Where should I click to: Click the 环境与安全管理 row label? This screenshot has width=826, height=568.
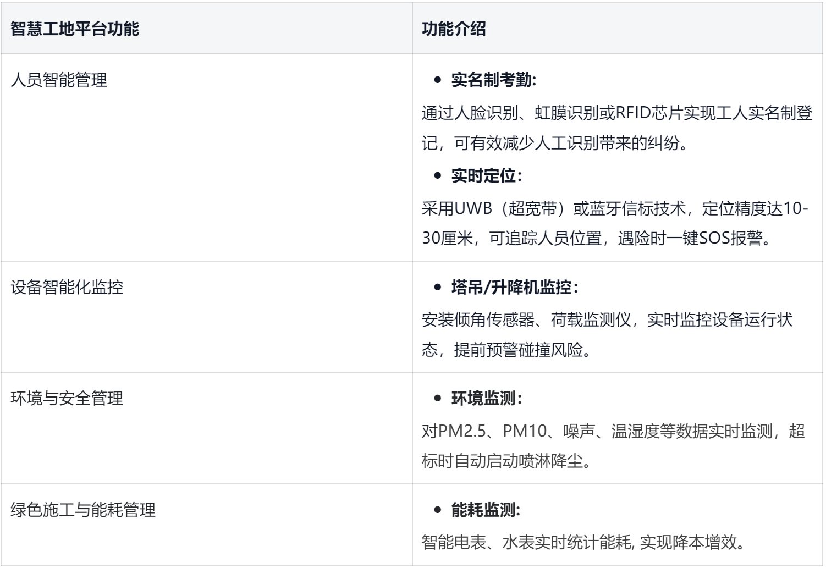tap(67, 398)
